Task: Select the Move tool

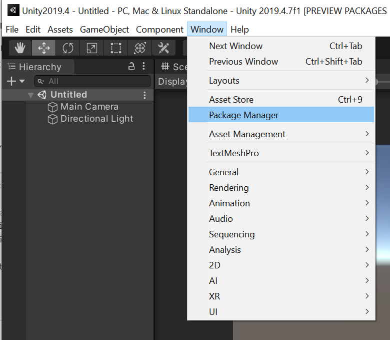Action: (44, 48)
